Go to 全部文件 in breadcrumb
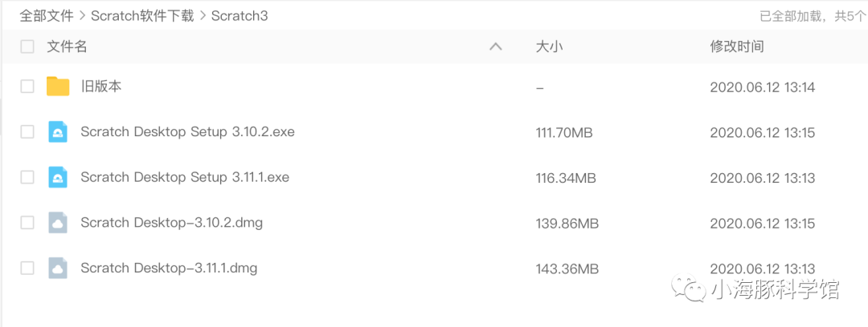 (47, 16)
